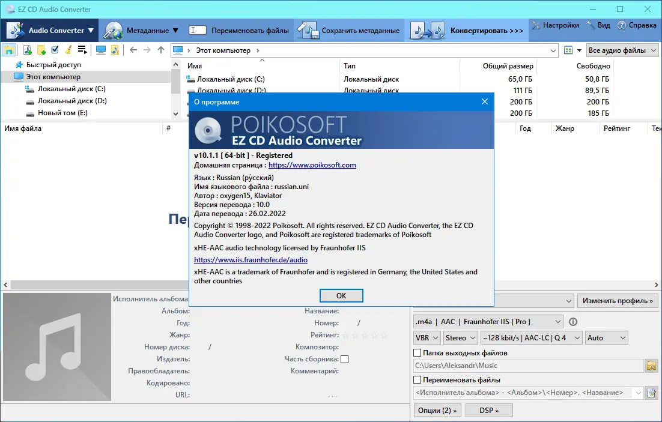Click the music folder toolbar icon
The image size is (662, 422).
[115, 50]
